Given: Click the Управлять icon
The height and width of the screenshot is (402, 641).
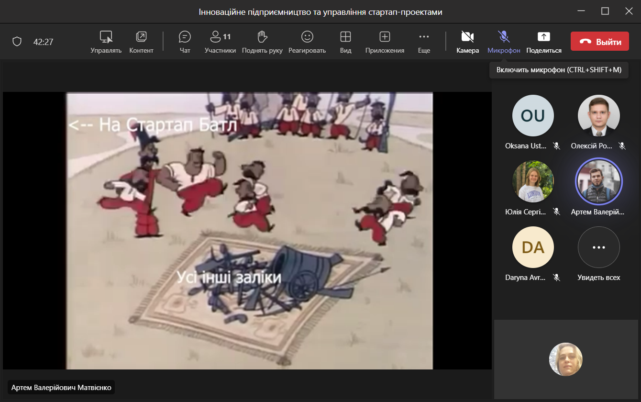Looking at the screenshot, I should (x=106, y=42).
